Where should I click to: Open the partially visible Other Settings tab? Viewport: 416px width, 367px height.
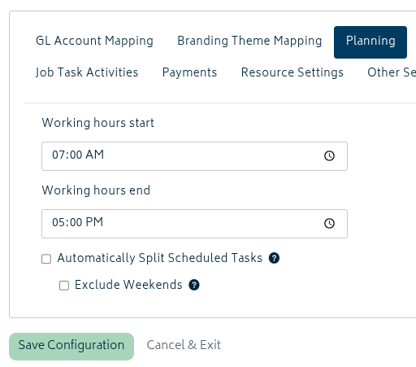point(392,72)
